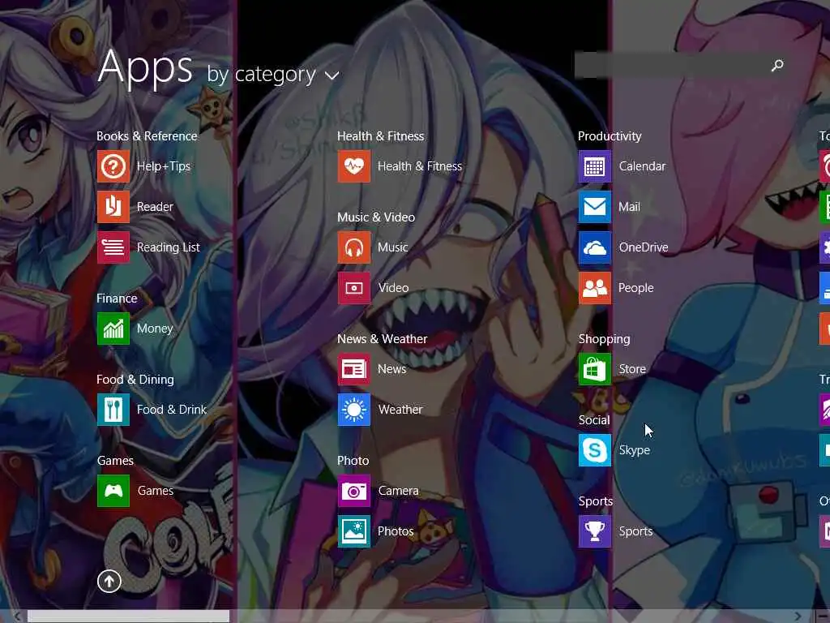Launch the People app icon
The width and height of the screenshot is (830, 623).
(595, 288)
